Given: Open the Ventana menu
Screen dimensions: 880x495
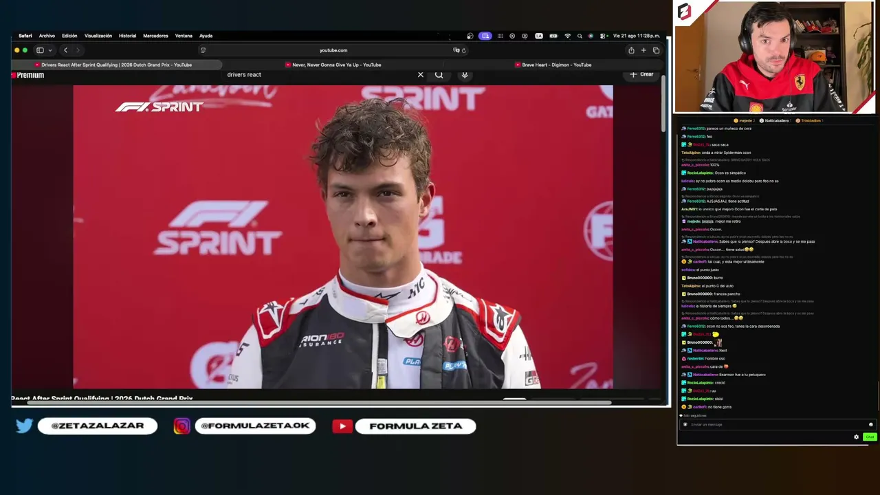Looking at the screenshot, I should tap(184, 36).
